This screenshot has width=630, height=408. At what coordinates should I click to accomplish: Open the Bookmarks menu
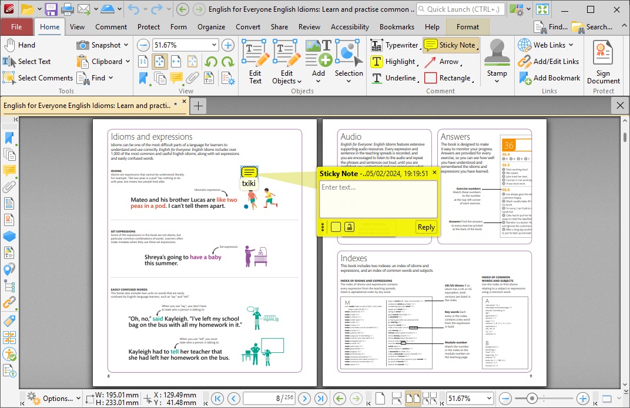(397, 26)
